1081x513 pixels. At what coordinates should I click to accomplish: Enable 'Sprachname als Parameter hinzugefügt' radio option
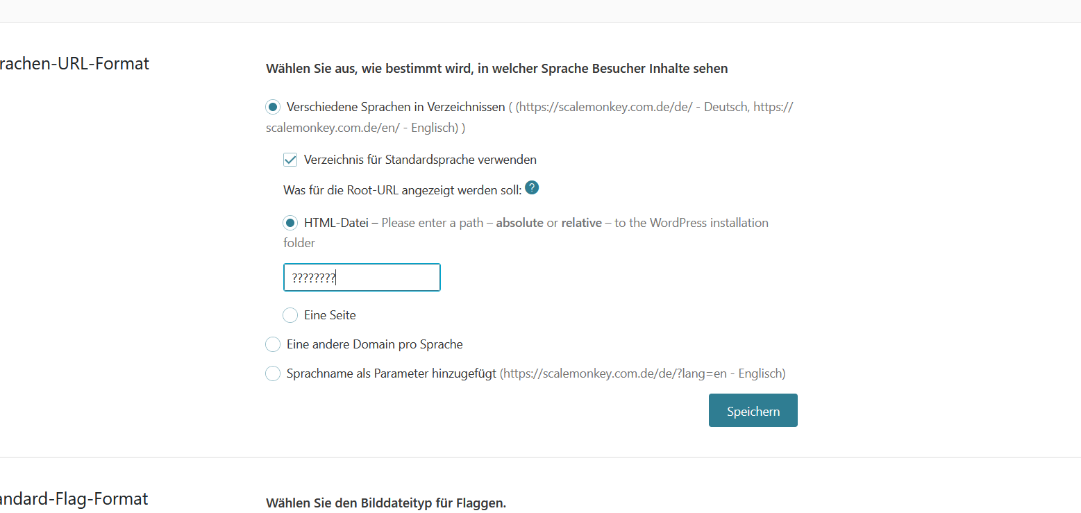(x=273, y=373)
